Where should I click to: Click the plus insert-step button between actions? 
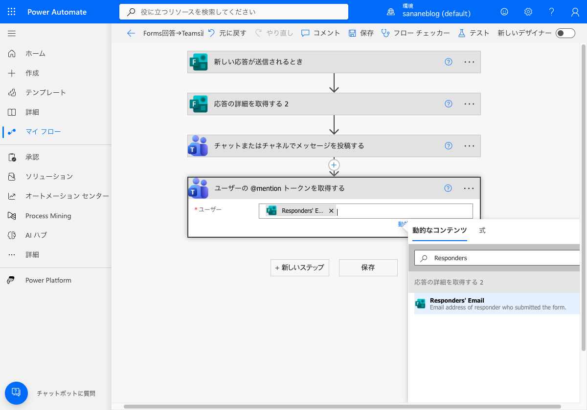point(334,165)
